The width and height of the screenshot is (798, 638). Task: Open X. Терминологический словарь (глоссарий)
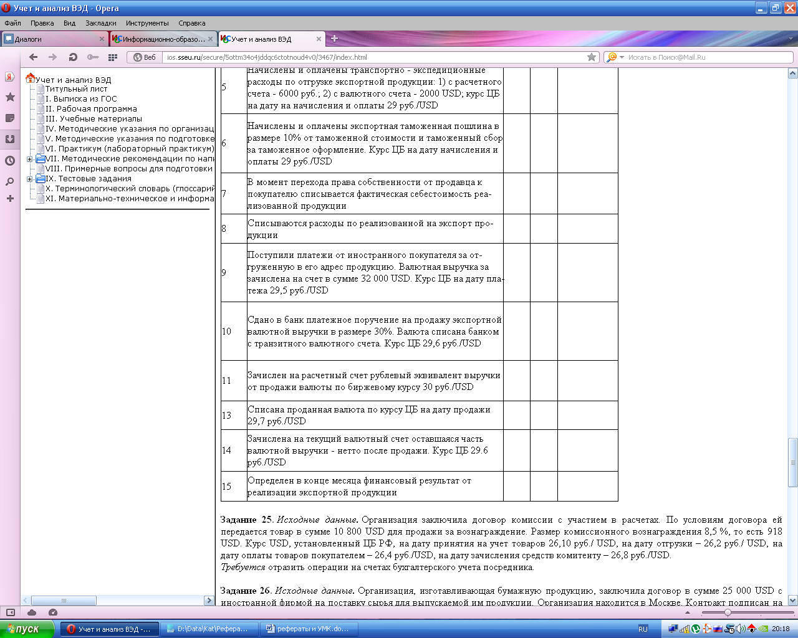click(x=130, y=189)
